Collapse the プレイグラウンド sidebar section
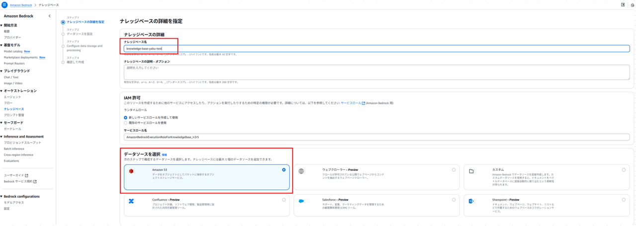 (1, 71)
